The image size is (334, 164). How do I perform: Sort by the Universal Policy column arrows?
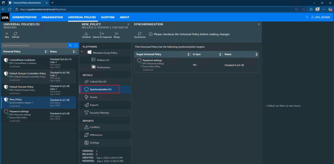pos(45,52)
